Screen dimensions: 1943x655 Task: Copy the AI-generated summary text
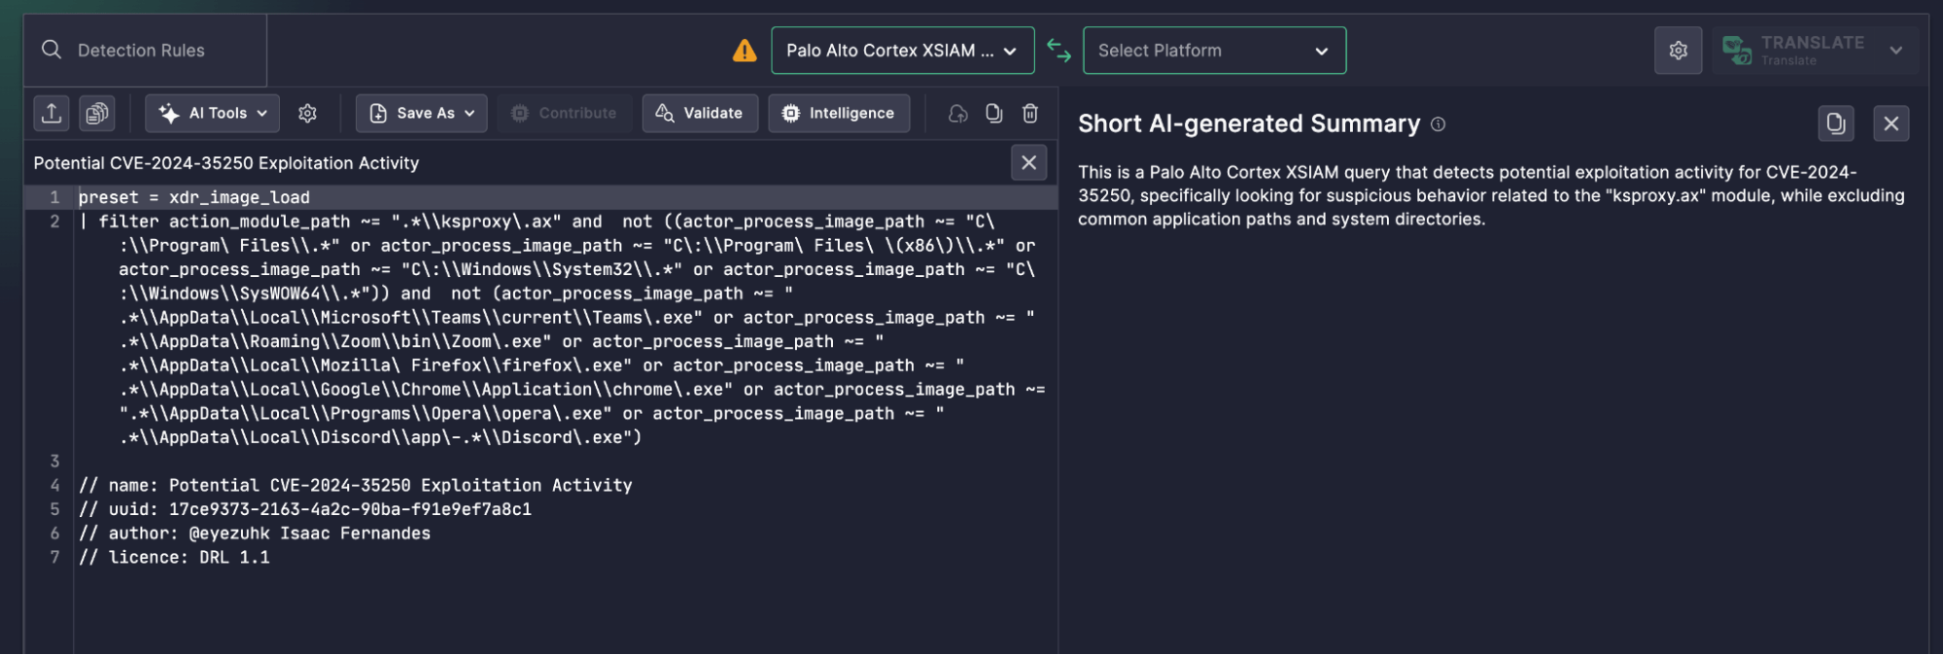click(1836, 123)
